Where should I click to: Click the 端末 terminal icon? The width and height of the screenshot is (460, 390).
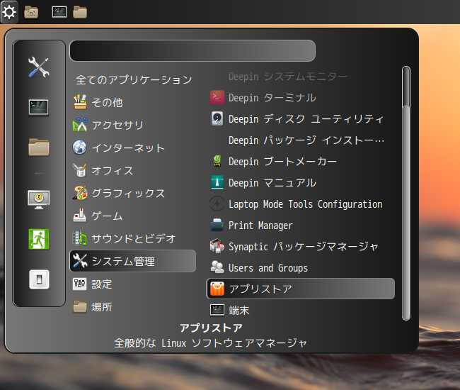[x=217, y=310]
